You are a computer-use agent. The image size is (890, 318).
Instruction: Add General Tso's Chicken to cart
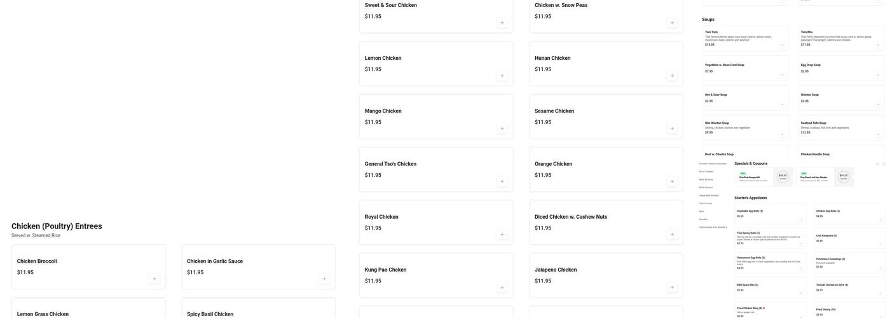502,181
